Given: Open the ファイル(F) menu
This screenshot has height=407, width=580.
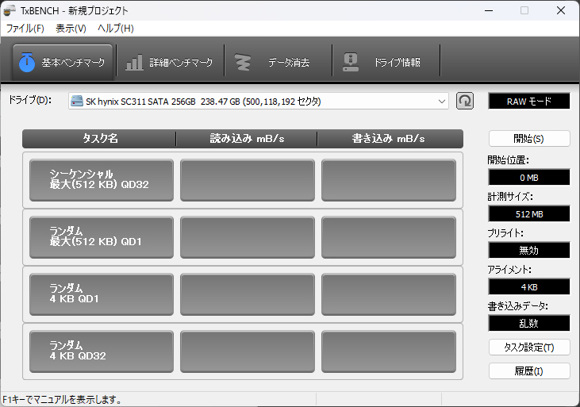Looking at the screenshot, I should pos(25,29).
